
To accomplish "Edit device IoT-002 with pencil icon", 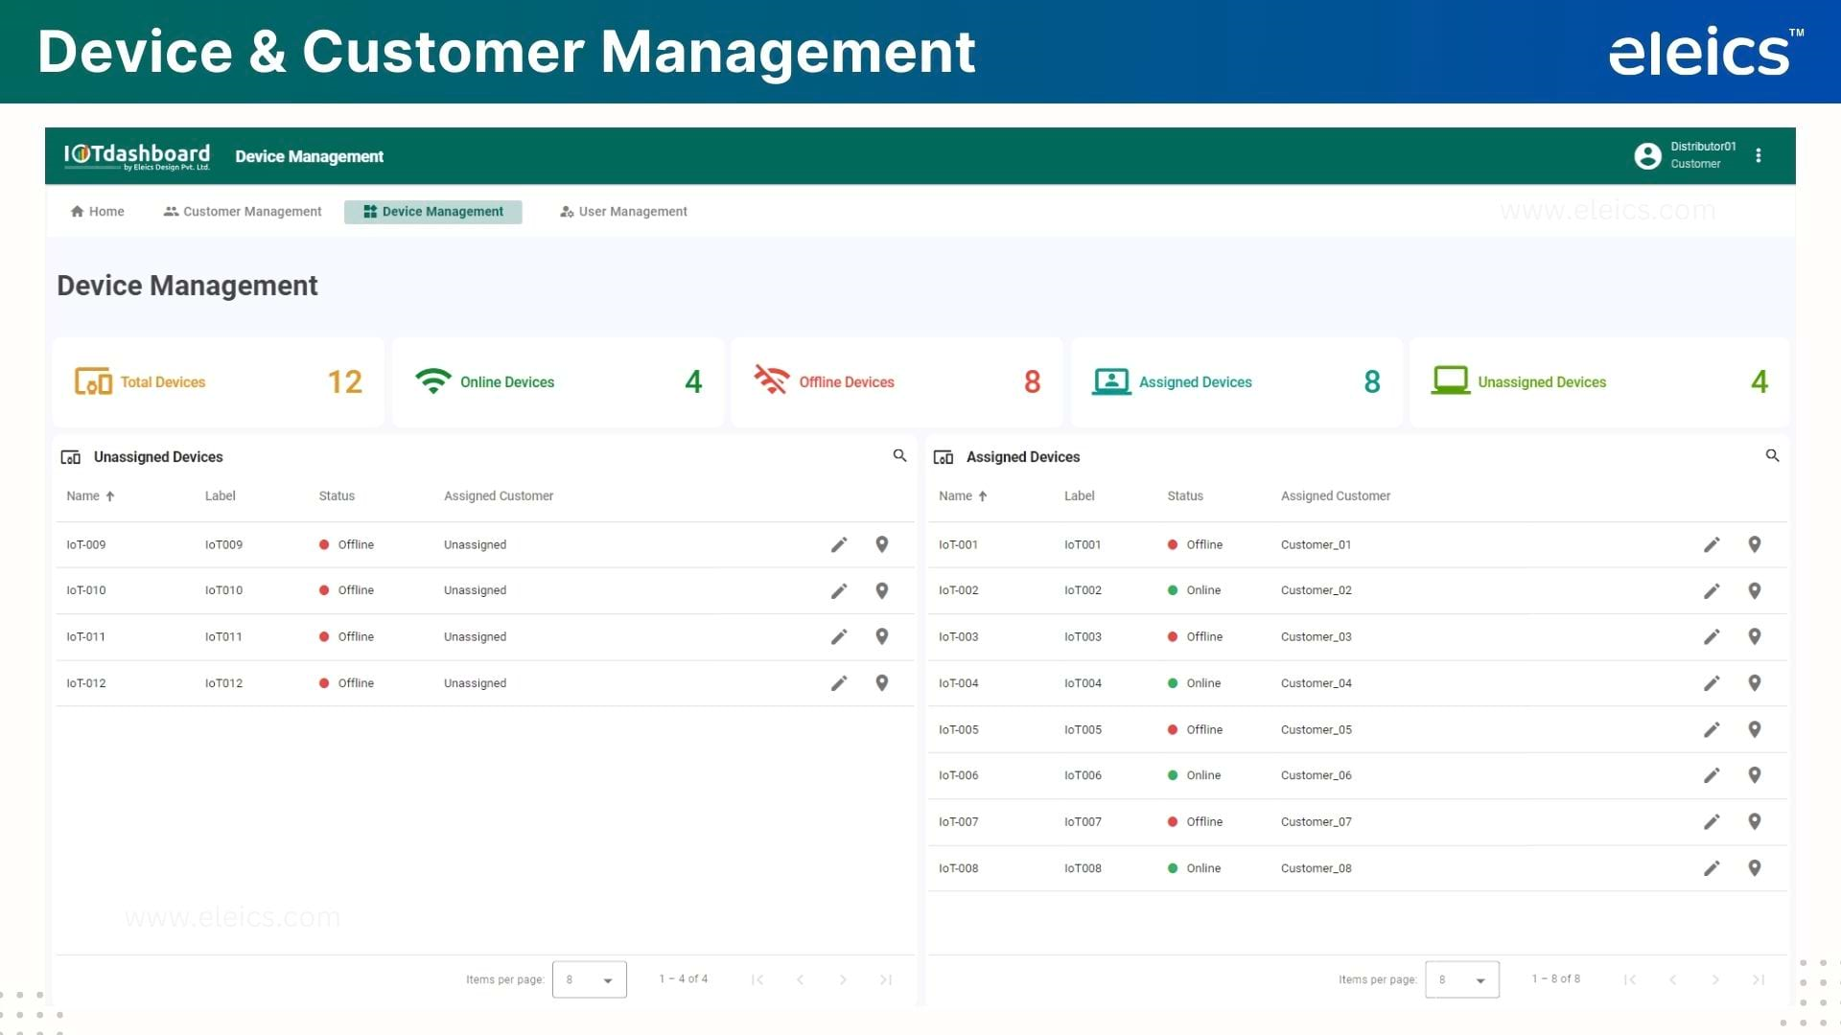I will (x=1712, y=590).
